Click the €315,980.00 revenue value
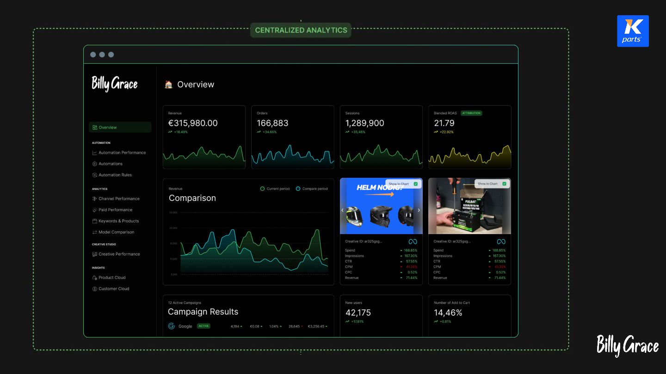 [x=193, y=123]
